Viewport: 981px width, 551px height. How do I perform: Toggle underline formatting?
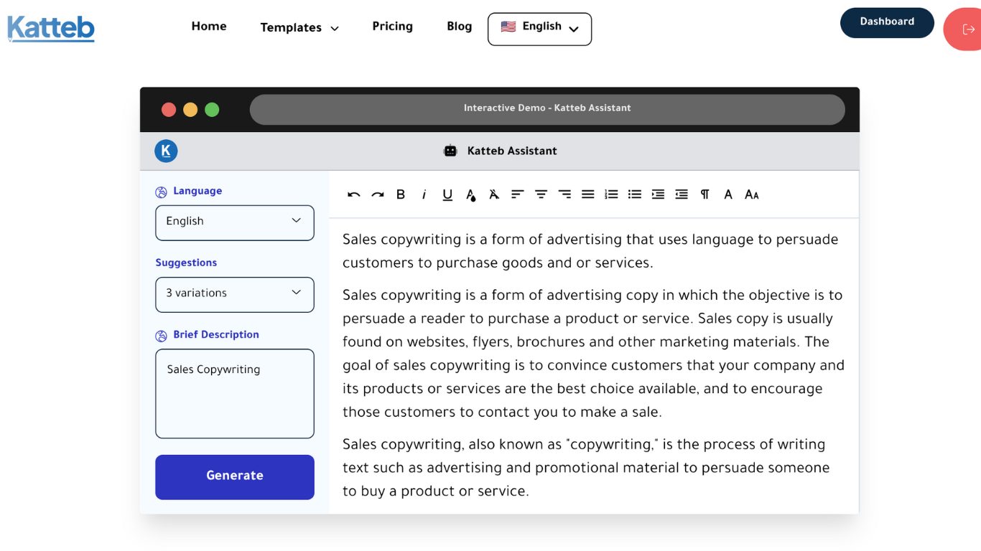coord(447,194)
